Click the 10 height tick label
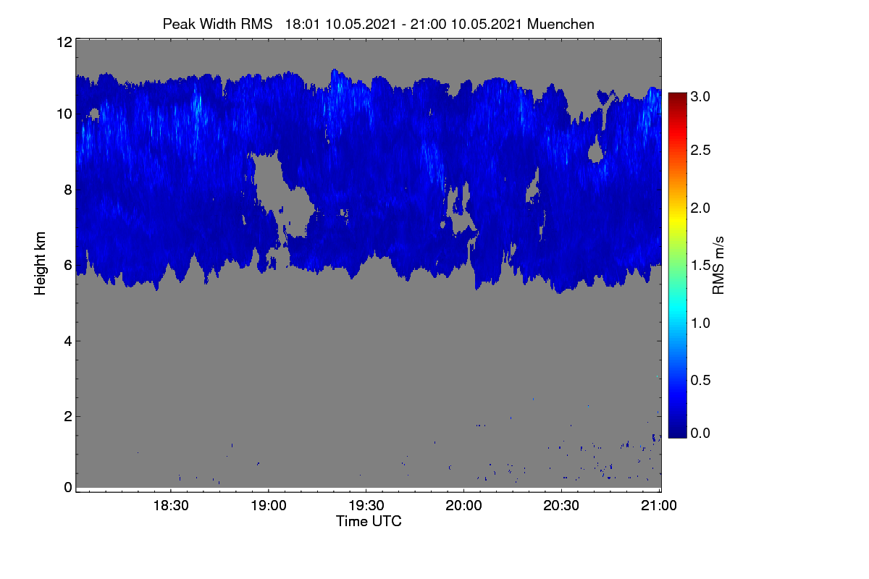 [x=64, y=114]
